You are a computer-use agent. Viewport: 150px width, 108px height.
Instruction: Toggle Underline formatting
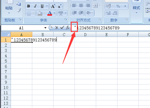[x=42, y=6]
